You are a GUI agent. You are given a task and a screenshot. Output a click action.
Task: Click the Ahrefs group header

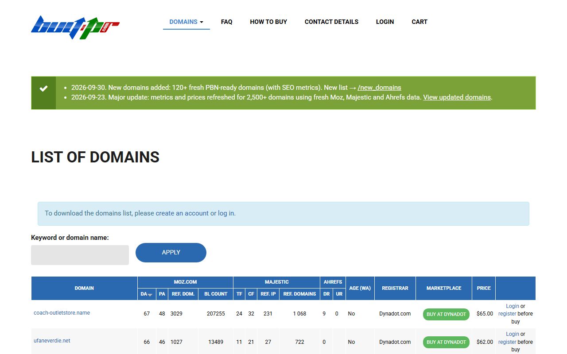(x=333, y=282)
